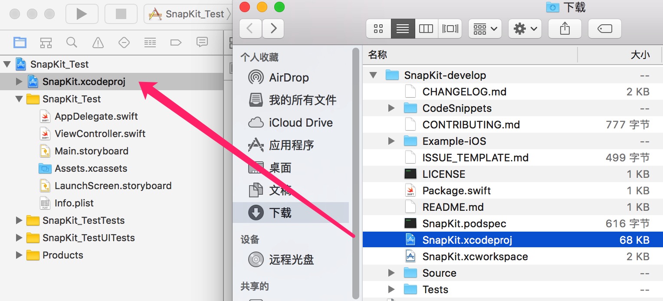Select ISSUE_TEMPLATE.md in Finder list

(x=513, y=157)
